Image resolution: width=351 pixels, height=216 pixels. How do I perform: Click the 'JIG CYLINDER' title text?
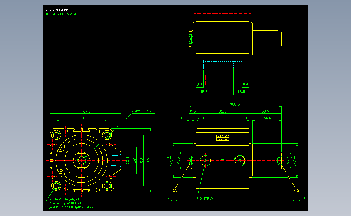(57, 10)
